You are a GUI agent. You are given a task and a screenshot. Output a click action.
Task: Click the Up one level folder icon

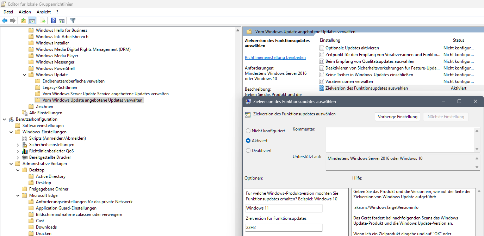[x=24, y=21]
